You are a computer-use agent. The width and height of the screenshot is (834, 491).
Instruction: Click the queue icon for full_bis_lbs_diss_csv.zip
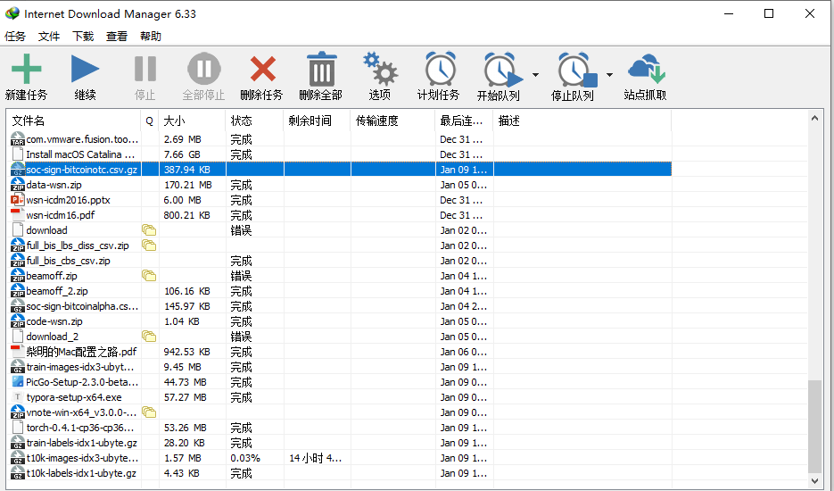[x=149, y=245]
